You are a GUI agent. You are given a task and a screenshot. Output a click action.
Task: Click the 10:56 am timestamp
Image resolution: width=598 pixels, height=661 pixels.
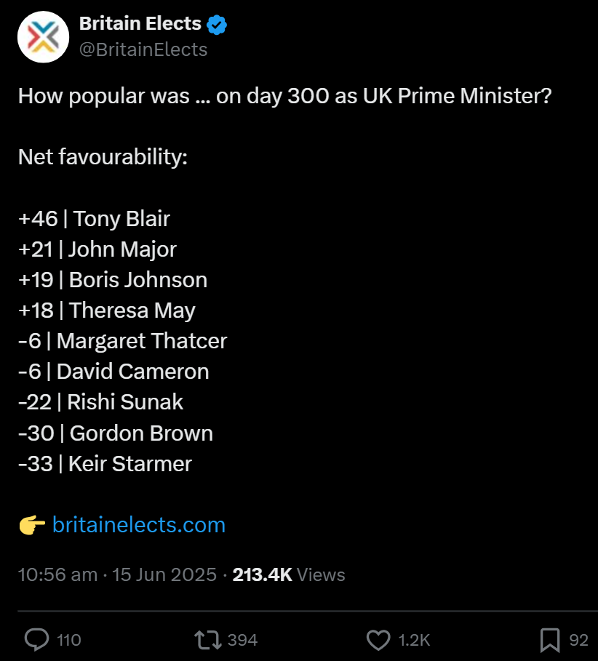(x=57, y=574)
